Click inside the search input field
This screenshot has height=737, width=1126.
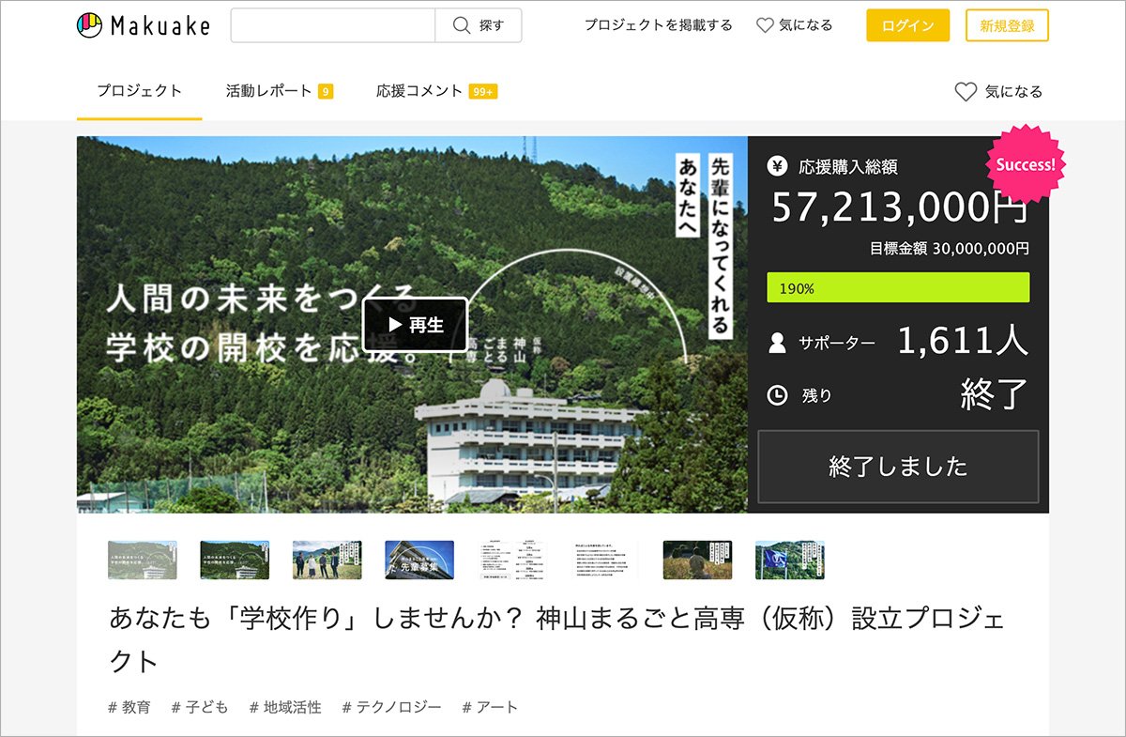pyautogui.click(x=333, y=25)
